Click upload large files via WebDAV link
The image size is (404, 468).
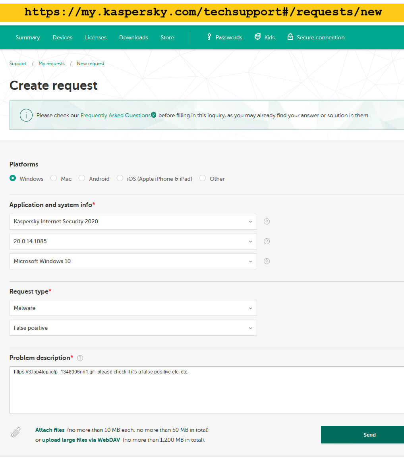click(81, 440)
